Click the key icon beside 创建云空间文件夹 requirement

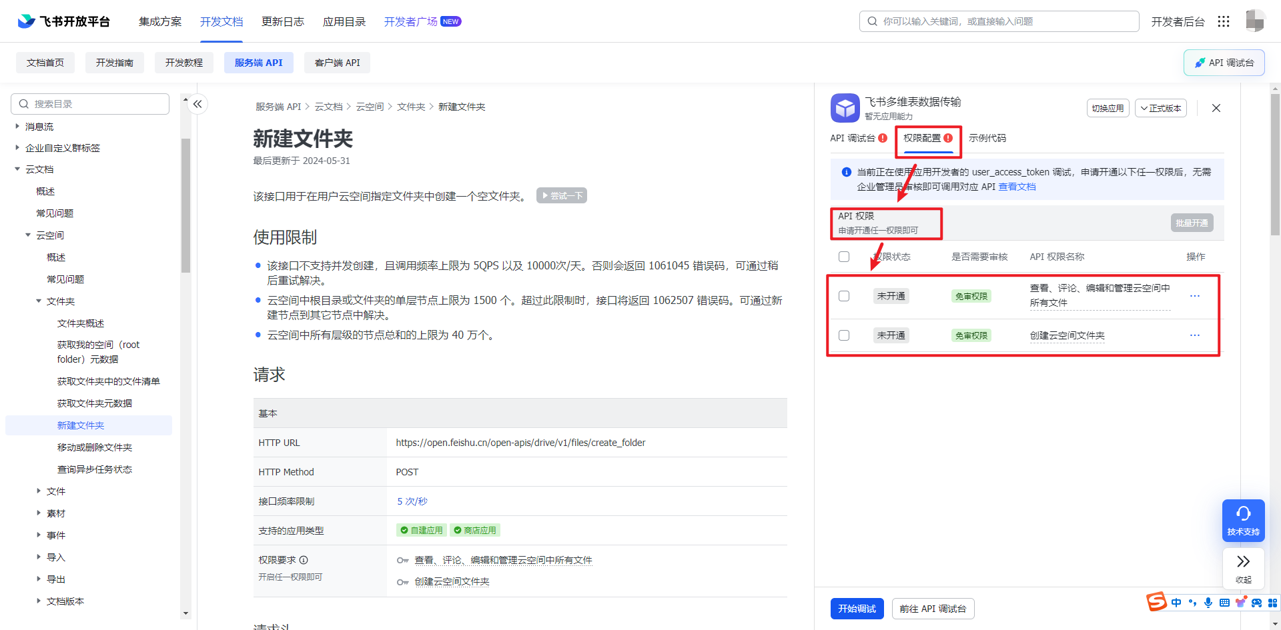point(402,582)
